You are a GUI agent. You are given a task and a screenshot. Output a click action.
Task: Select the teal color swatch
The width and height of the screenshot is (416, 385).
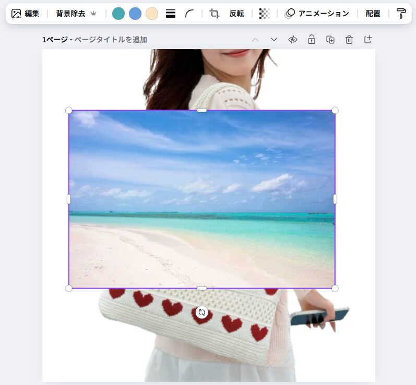pyautogui.click(x=118, y=14)
